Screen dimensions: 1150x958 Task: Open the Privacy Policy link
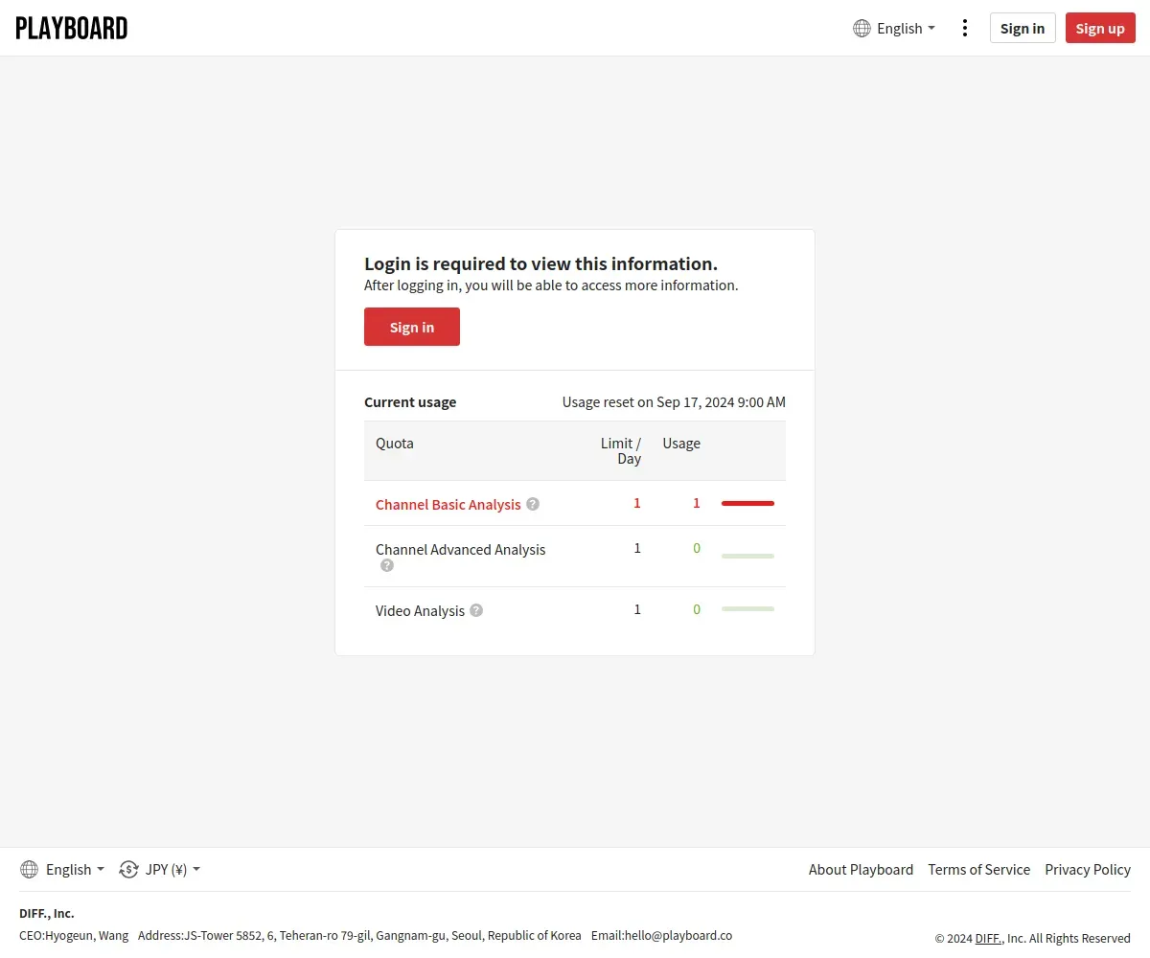pyautogui.click(x=1088, y=870)
